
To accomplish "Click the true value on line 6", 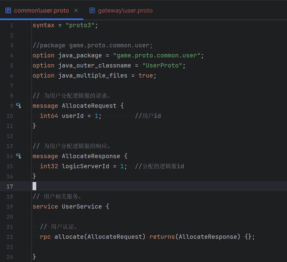I will point(146,76).
